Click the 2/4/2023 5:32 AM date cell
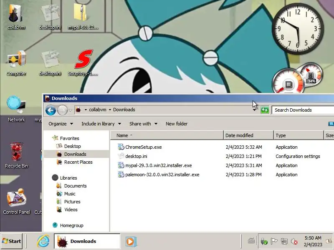The width and height of the screenshot is (334, 250). tap(244, 147)
